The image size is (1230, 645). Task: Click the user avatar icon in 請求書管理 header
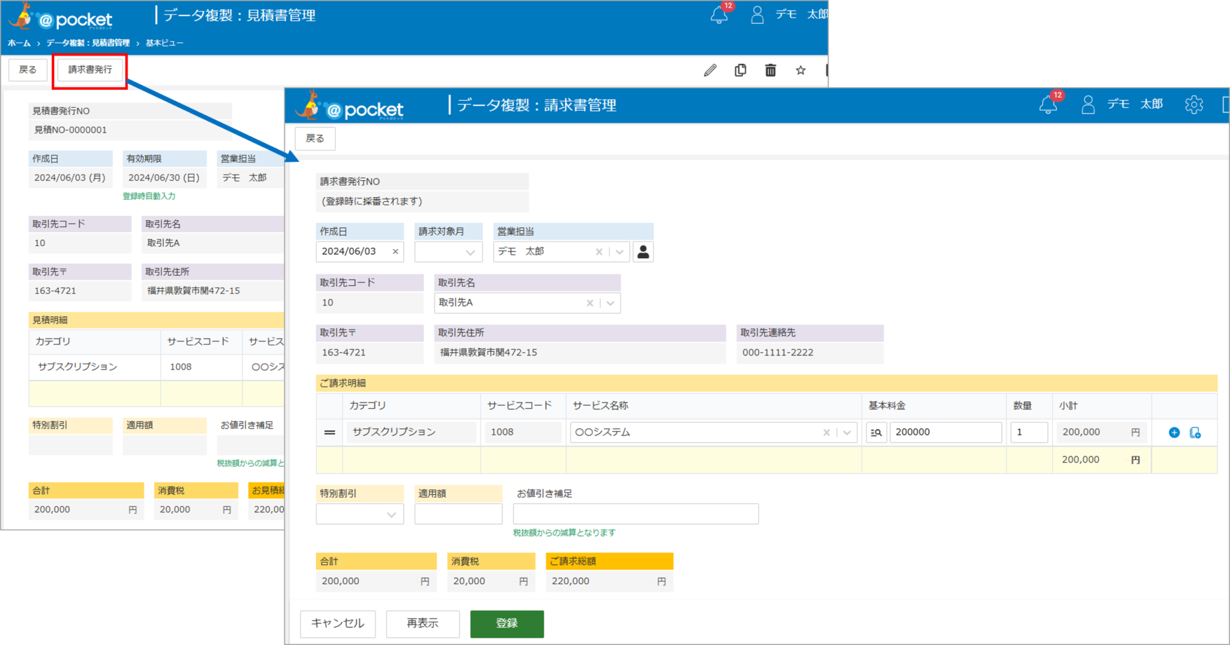coord(1088,104)
